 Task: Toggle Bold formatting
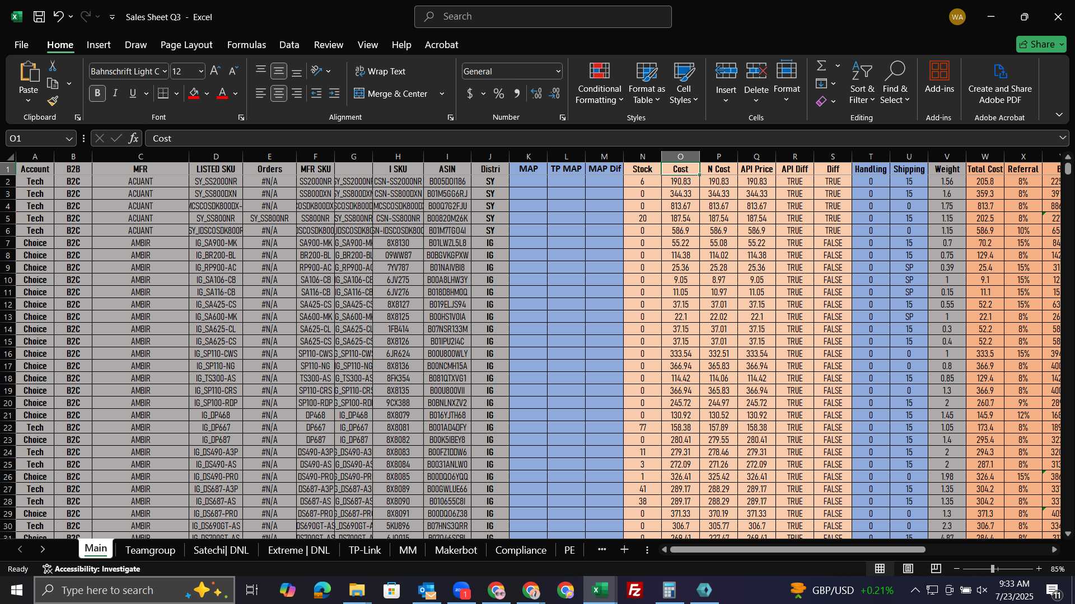(97, 93)
